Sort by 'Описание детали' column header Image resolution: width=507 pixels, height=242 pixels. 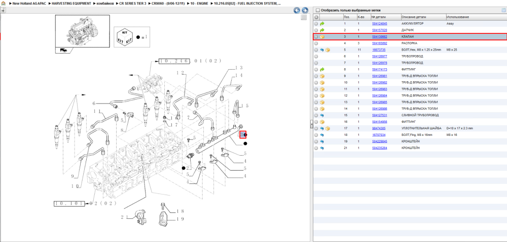click(x=423, y=17)
